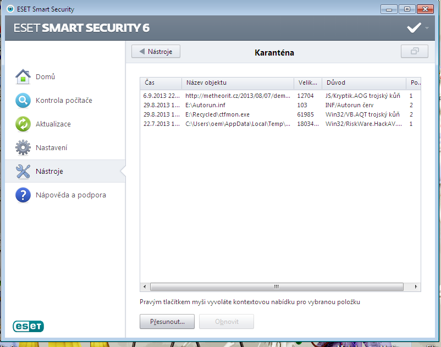Screen dimensions: 441x347
Task: Click the 6.9.2013 date cell
Action: pos(162,96)
